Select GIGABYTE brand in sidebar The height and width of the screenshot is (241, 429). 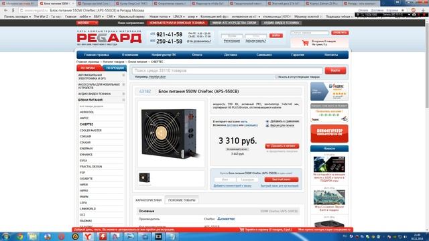(86, 179)
